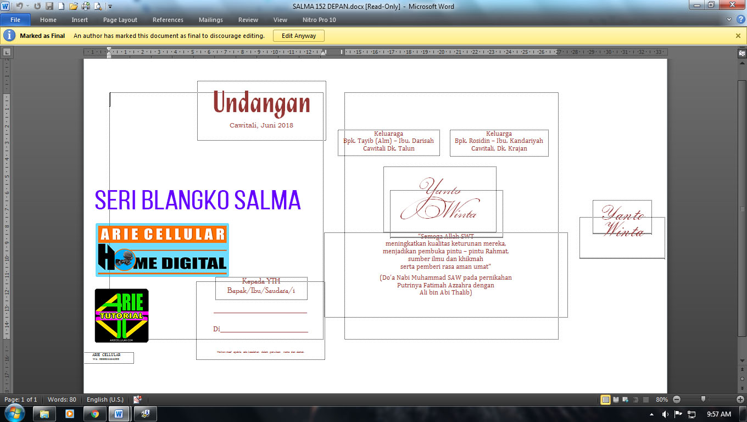Click the Bpk. Rosidin – Ibu. Kandariyah text

pos(499,141)
